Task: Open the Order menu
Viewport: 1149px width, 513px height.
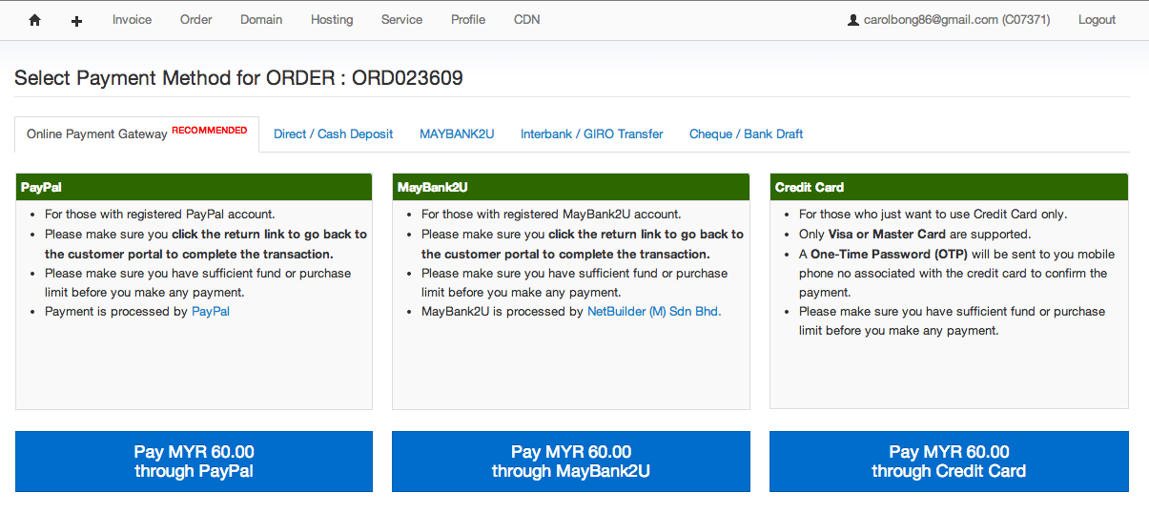Action: [195, 20]
